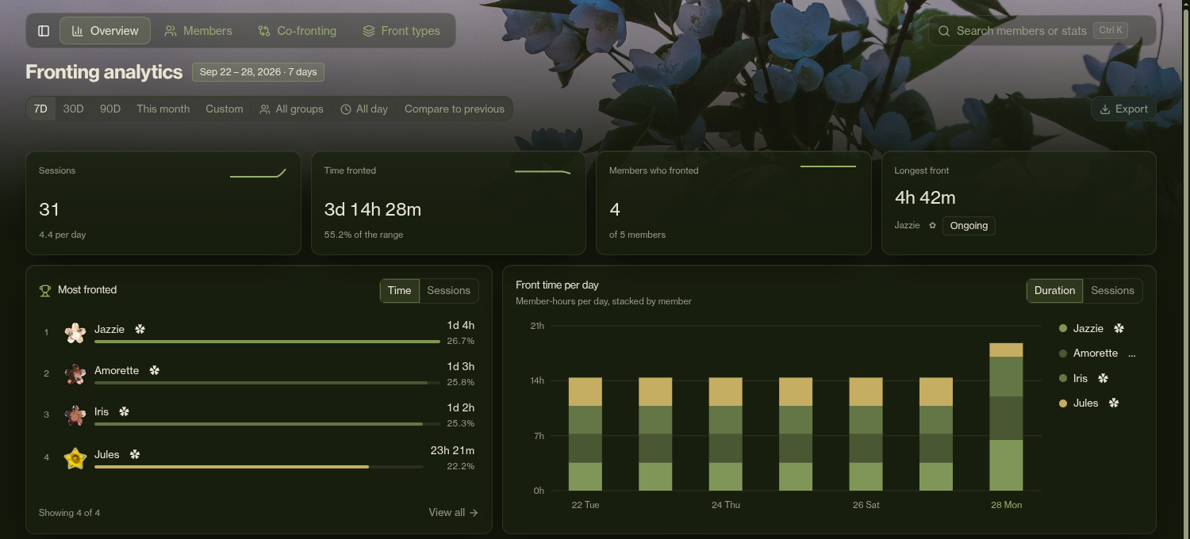Select the 7D range
Screen dimensions: 1190x539
[40, 109]
